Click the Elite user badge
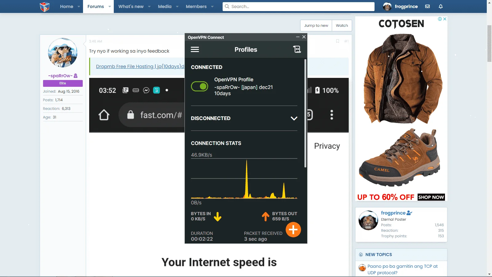Viewport: 492px width, 277px height. [63, 83]
